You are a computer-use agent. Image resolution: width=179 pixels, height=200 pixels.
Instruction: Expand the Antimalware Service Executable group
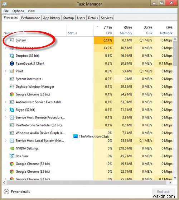[x=5, y=102]
